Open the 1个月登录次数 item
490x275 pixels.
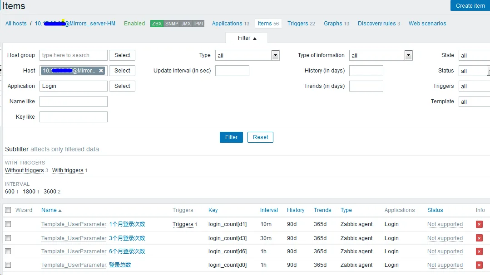pos(127,224)
